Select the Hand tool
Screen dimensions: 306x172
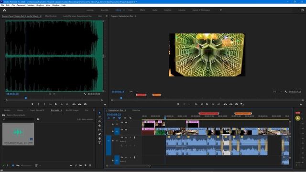point(99,139)
